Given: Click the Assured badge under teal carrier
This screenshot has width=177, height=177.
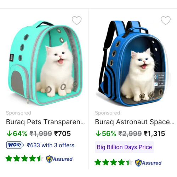Looking at the screenshot, I should click(x=59, y=159).
